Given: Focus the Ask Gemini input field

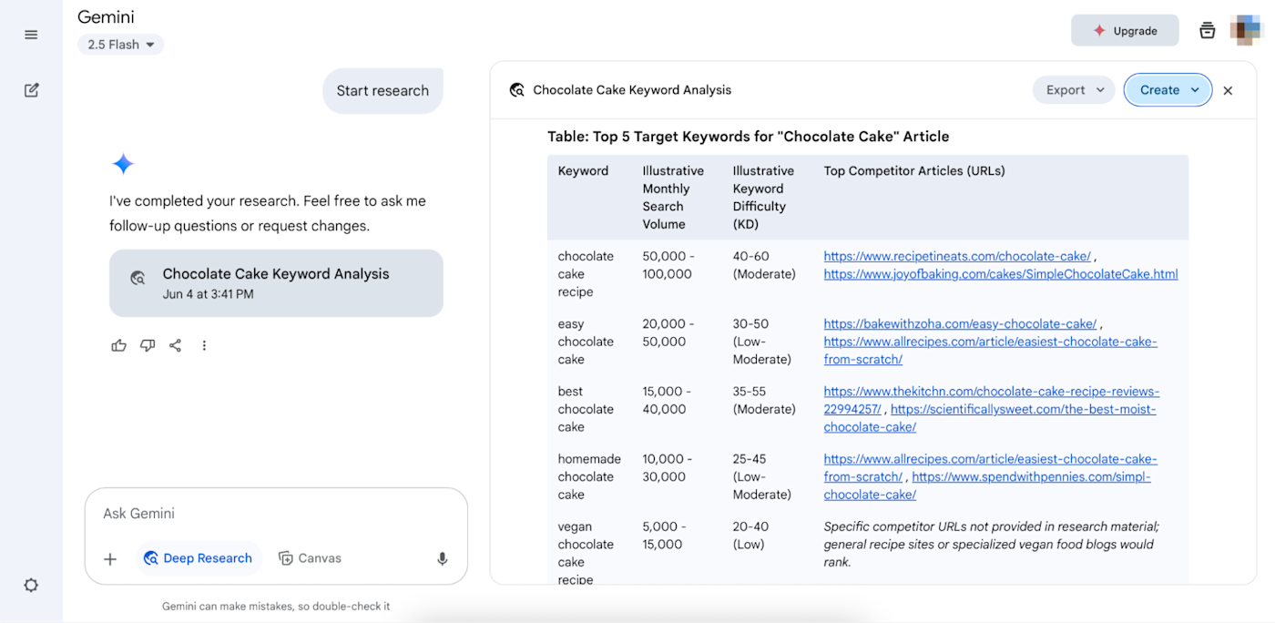Looking at the screenshot, I should pos(276,514).
